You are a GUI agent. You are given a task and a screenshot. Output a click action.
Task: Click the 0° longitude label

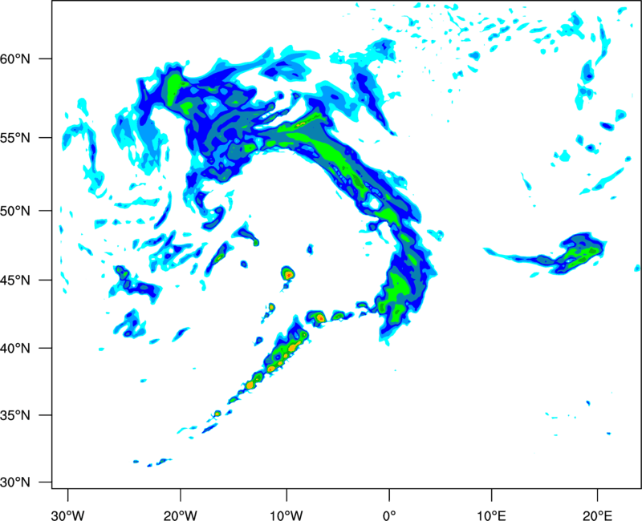coord(389,515)
